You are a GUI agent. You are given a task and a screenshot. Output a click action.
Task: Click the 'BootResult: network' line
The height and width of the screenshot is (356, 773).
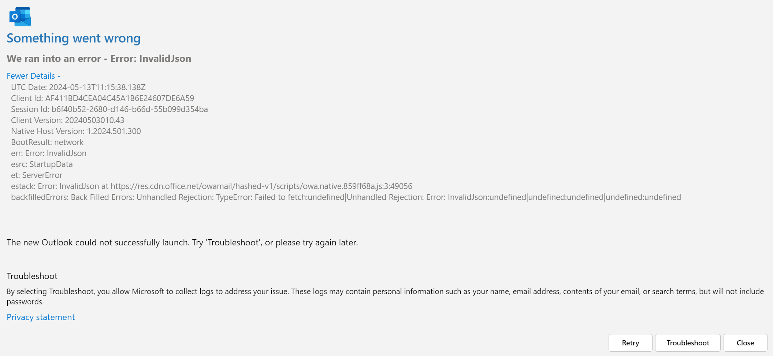47,142
